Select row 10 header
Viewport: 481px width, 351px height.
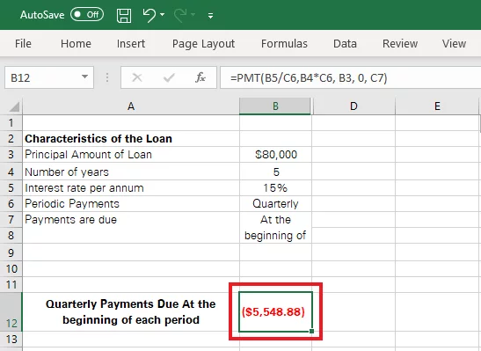pos(11,269)
